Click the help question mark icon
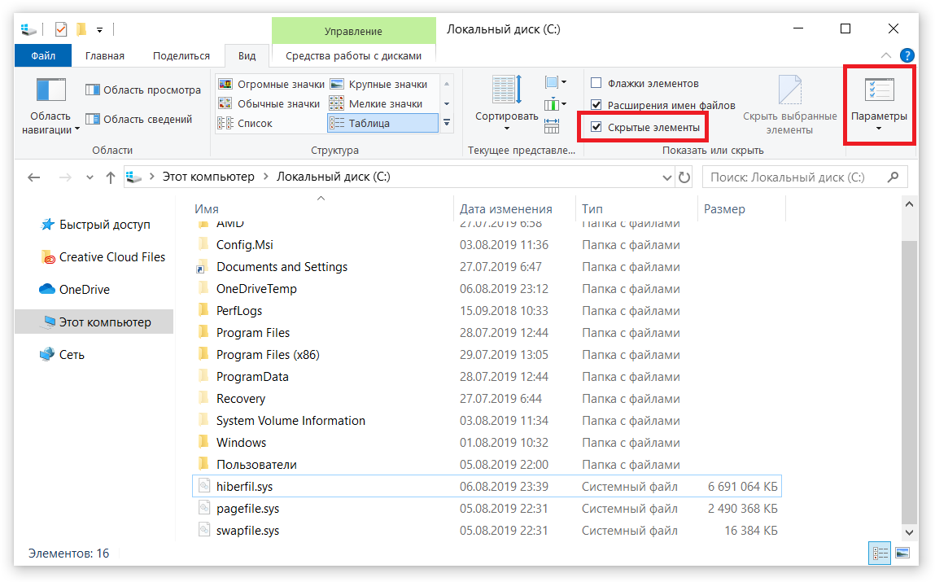The width and height of the screenshot is (935, 582). click(907, 56)
